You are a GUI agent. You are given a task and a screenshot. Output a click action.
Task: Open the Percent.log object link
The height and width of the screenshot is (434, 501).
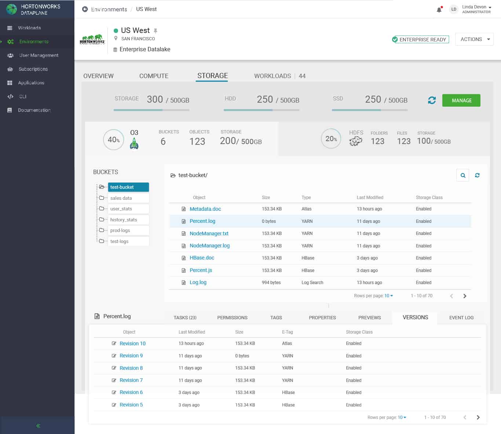coord(202,221)
